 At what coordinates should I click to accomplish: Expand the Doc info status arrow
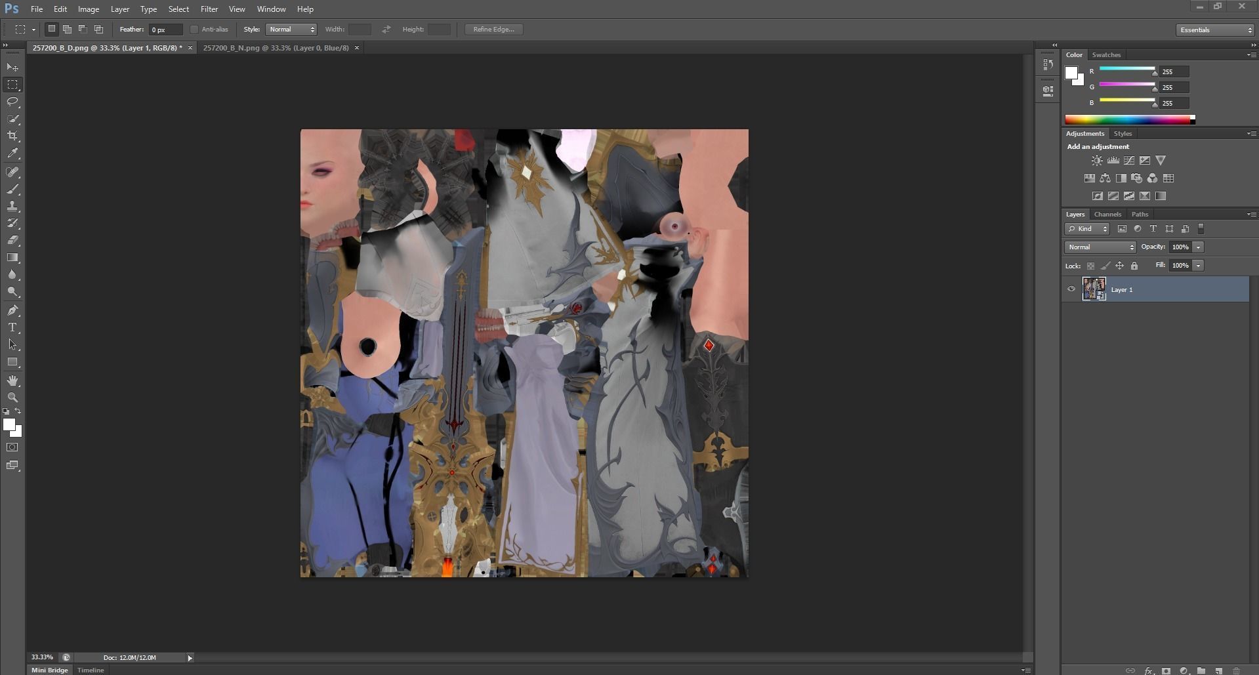[190, 658]
